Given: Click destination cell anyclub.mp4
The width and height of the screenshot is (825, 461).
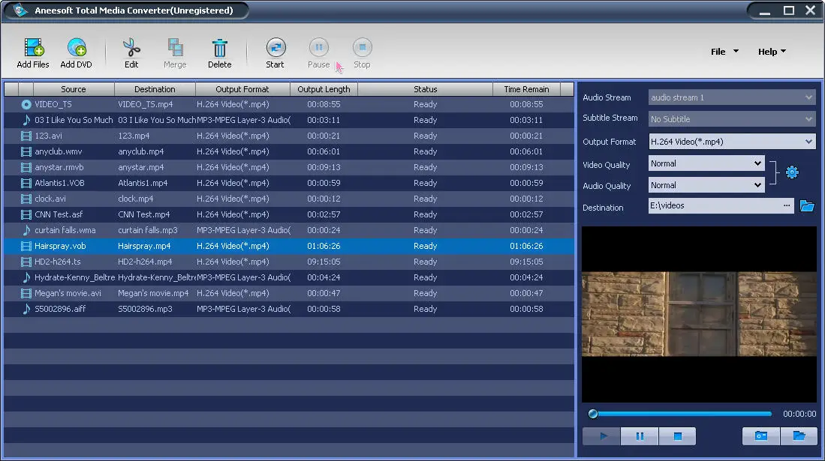Looking at the screenshot, I should coord(141,151).
